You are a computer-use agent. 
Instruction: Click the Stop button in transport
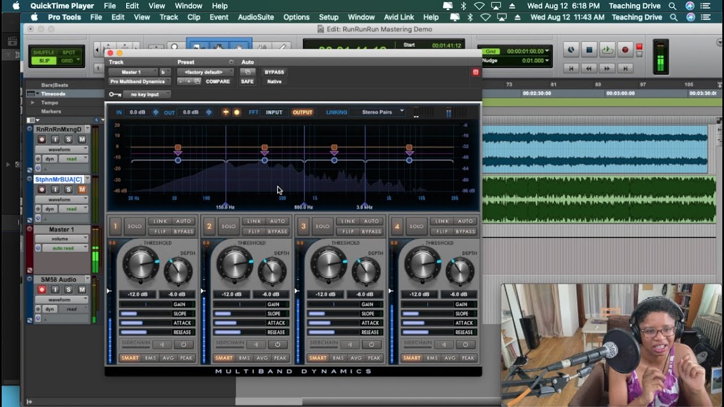[x=589, y=50]
